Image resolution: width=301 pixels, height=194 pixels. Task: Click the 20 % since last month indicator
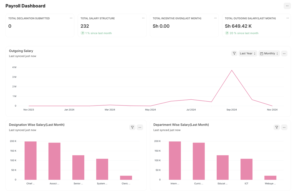[242, 33]
